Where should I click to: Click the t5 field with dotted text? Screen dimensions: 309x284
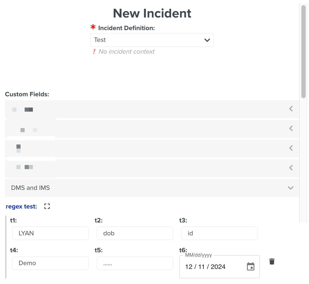[135, 263]
